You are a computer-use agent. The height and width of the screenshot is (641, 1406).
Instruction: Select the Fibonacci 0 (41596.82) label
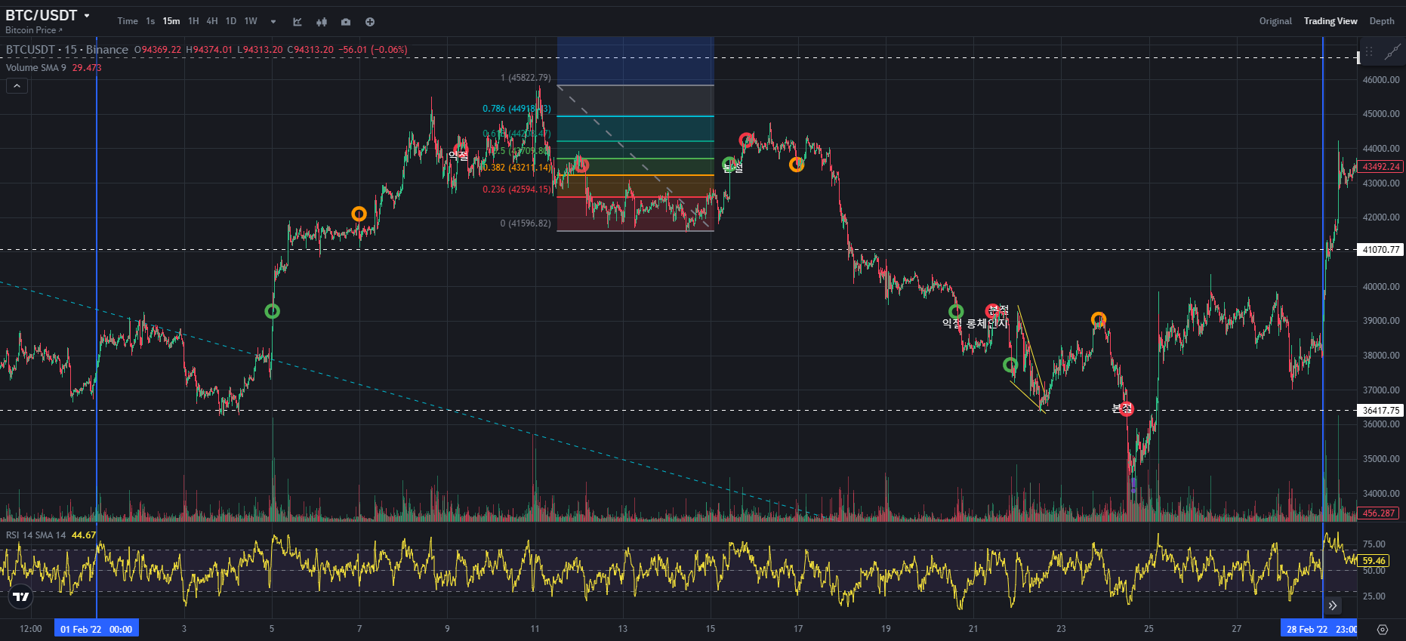526,223
